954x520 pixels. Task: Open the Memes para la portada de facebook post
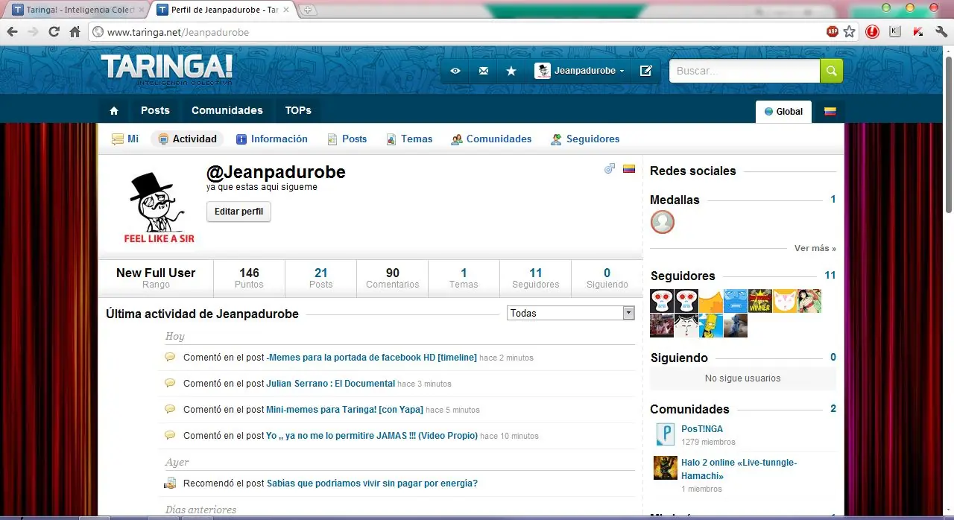371,358
